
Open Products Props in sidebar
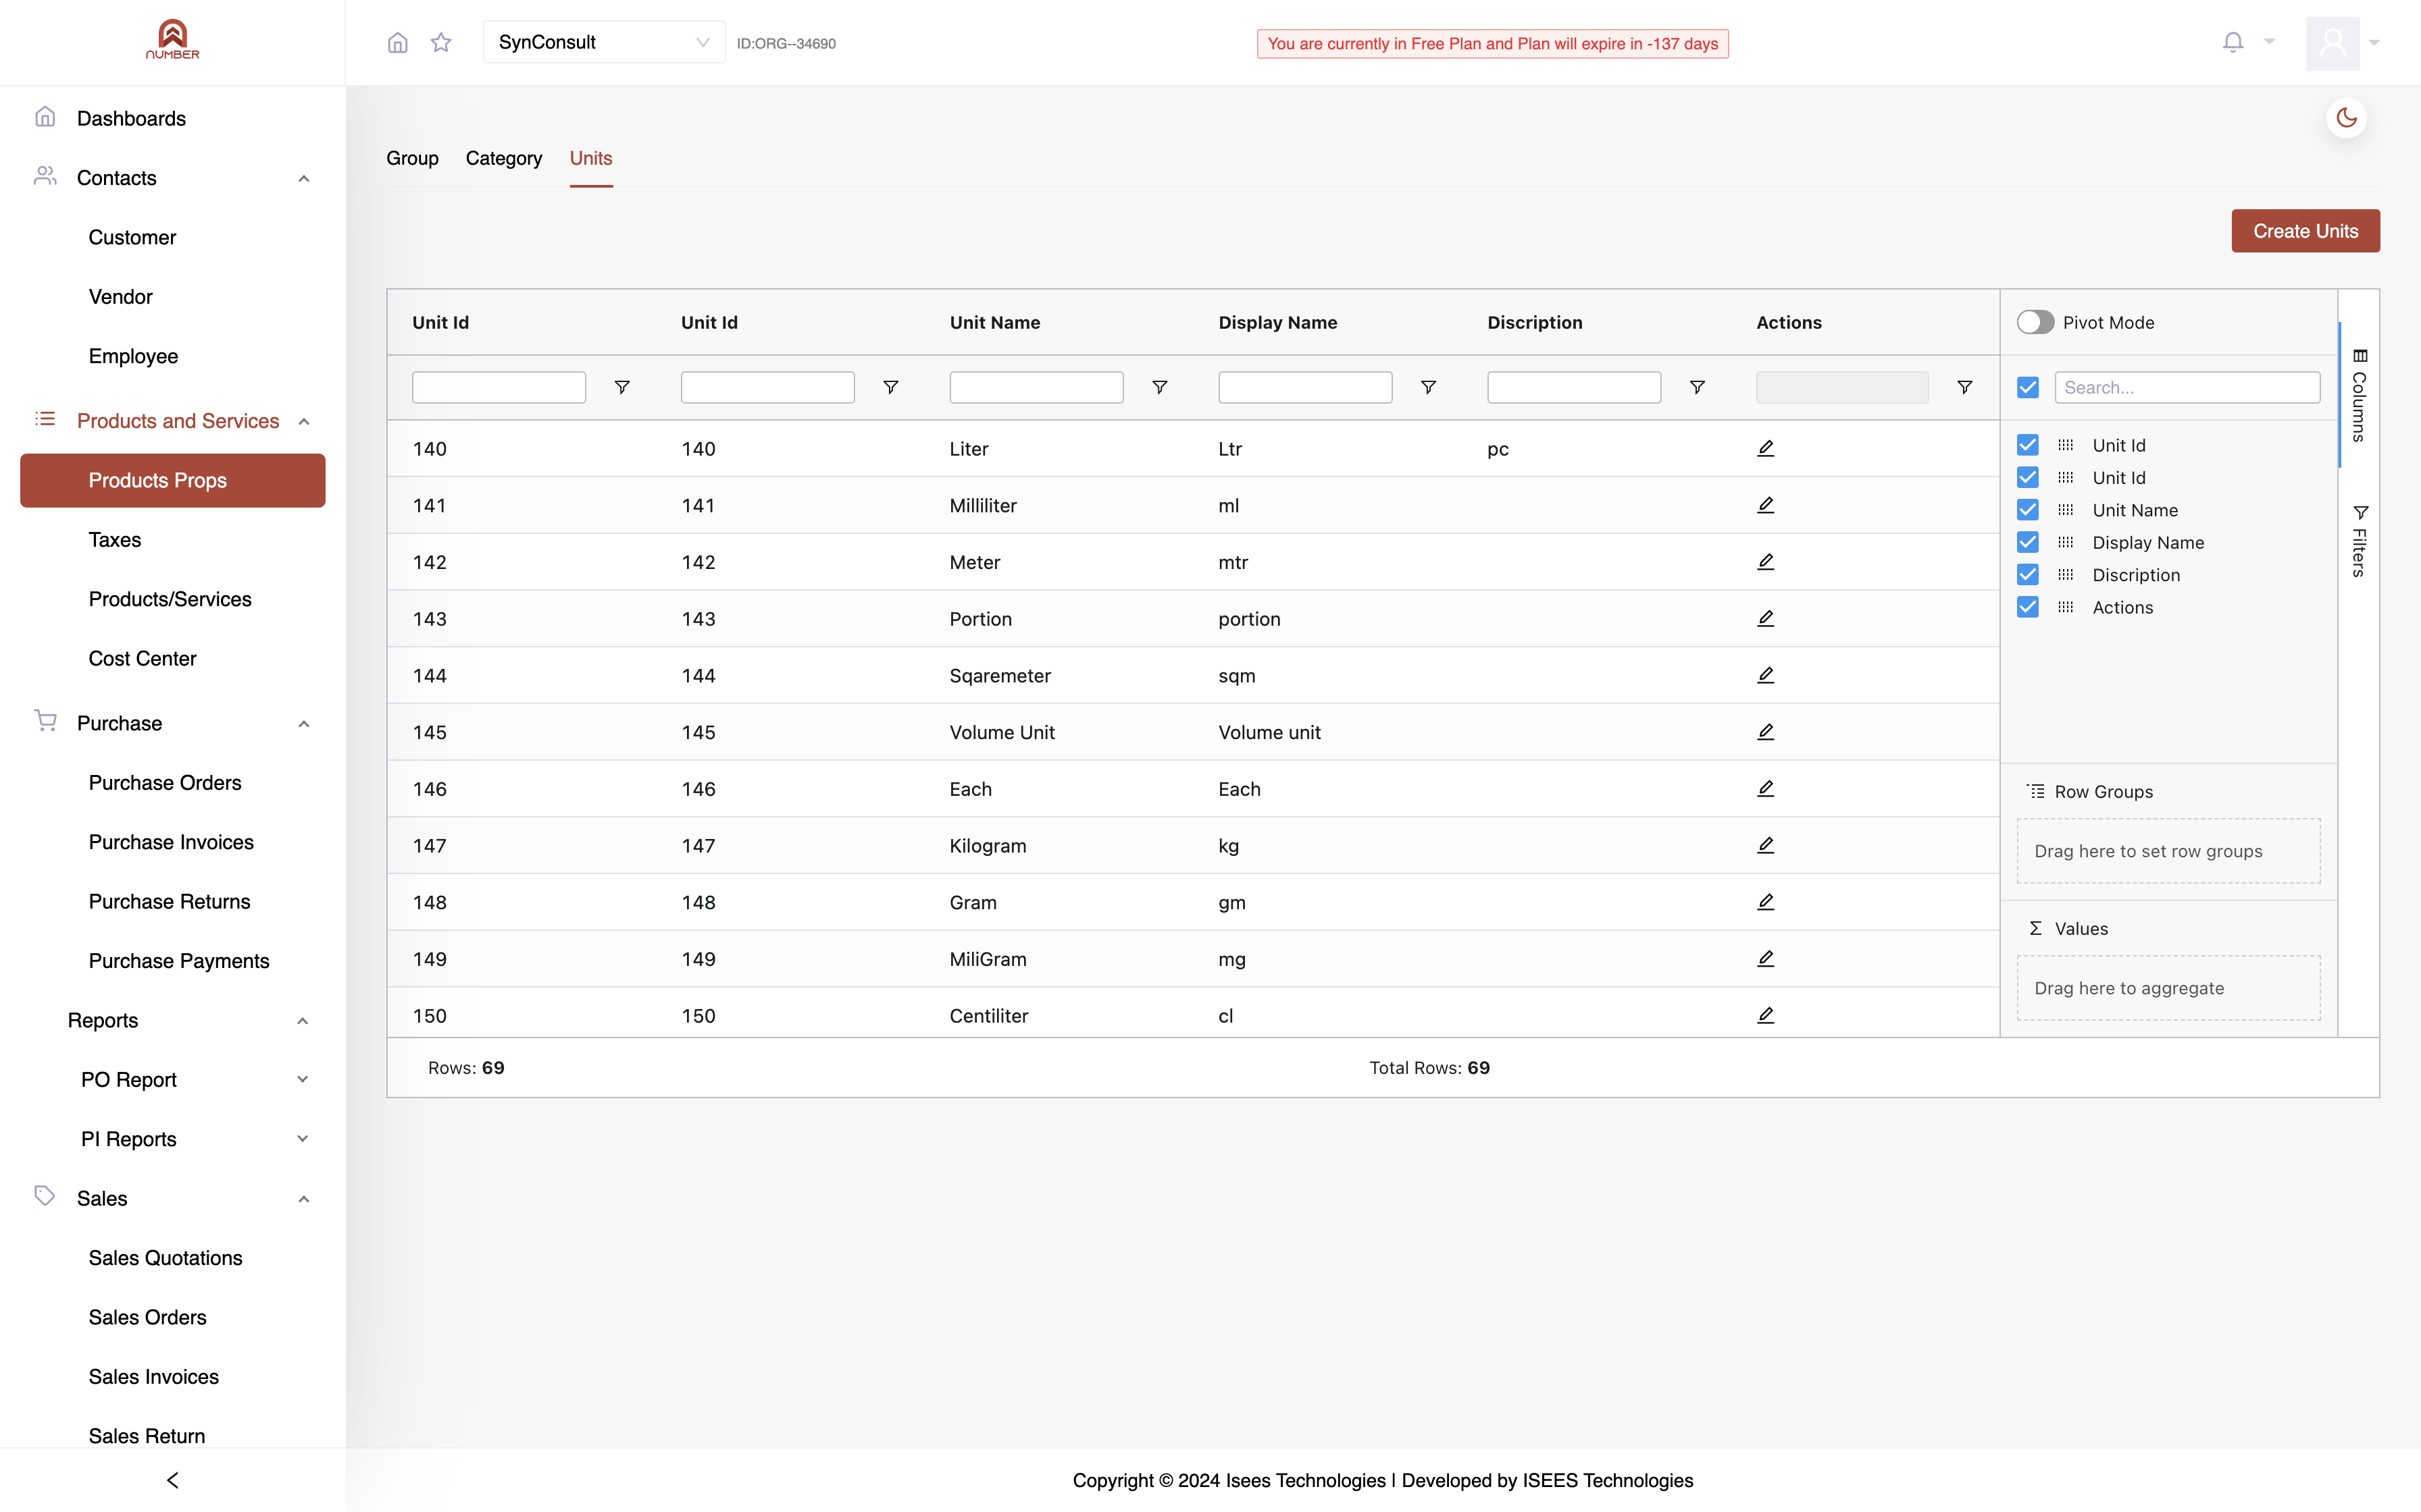click(x=172, y=480)
